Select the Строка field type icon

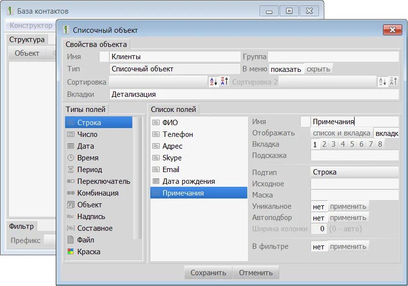click(x=71, y=123)
